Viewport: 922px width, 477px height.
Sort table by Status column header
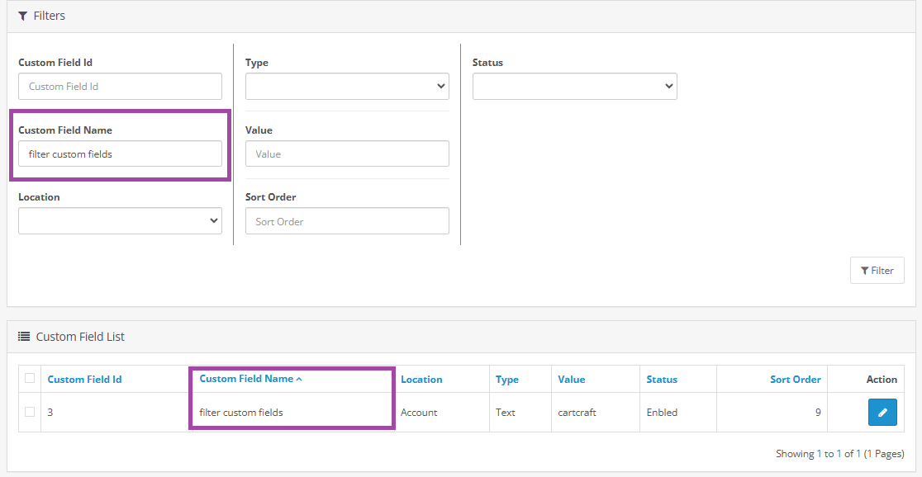click(662, 380)
